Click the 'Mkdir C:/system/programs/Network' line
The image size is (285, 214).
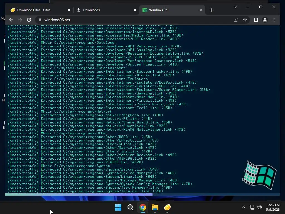point(60,111)
